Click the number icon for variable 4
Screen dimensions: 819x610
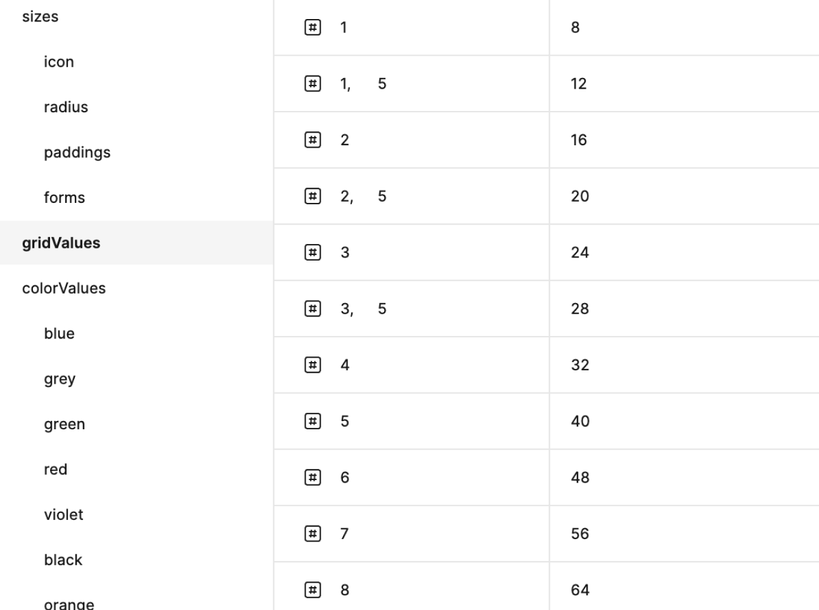(313, 365)
